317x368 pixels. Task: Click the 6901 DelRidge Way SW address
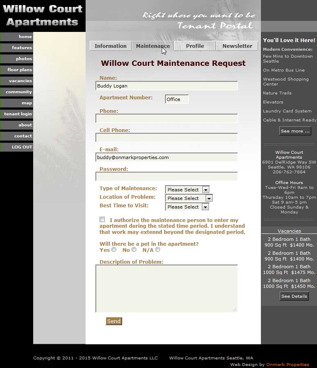tap(289, 162)
